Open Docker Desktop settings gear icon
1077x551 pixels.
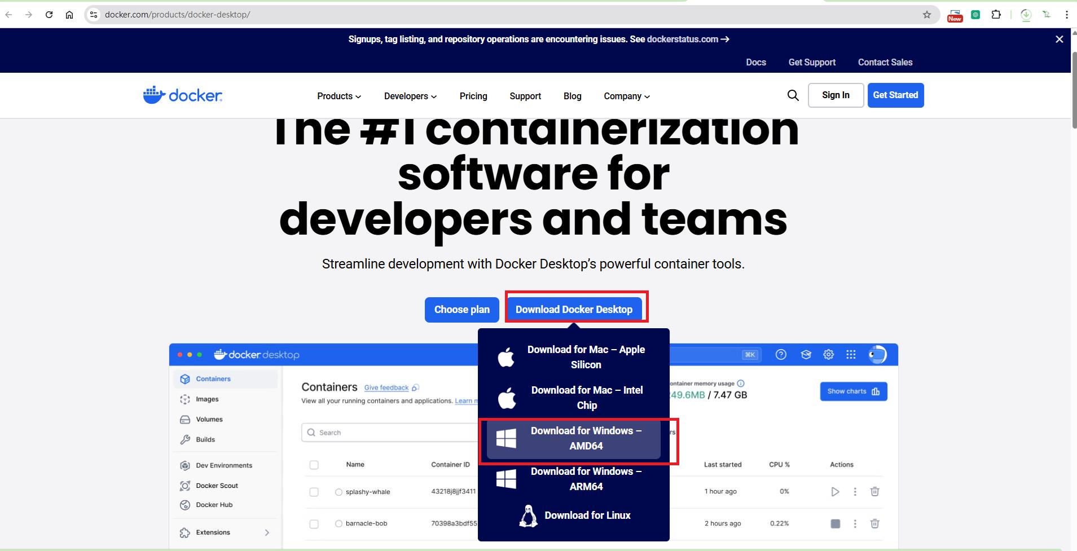pos(828,354)
